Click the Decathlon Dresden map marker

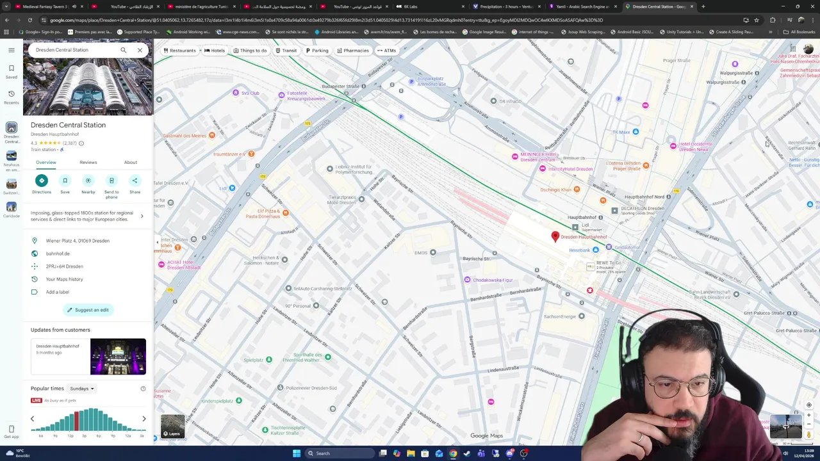pos(614,210)
